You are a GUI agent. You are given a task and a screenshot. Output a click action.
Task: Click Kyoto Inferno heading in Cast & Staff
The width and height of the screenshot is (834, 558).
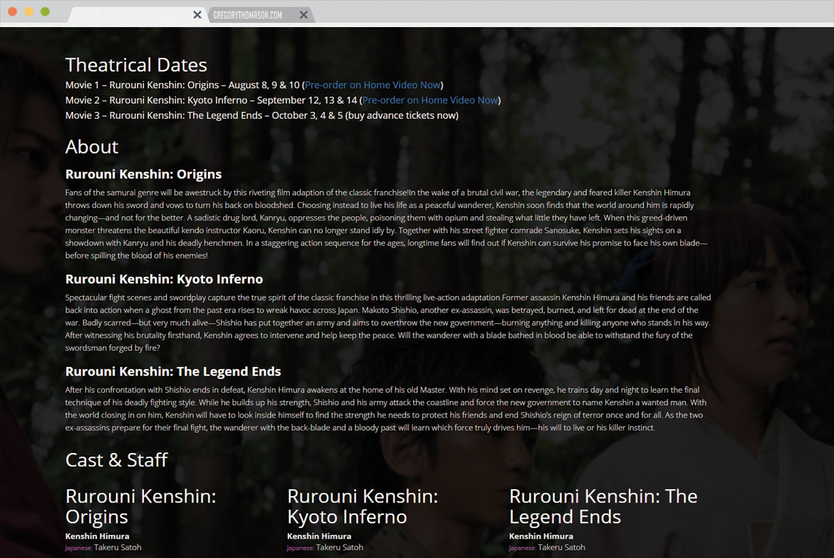[x=363, y=507]
